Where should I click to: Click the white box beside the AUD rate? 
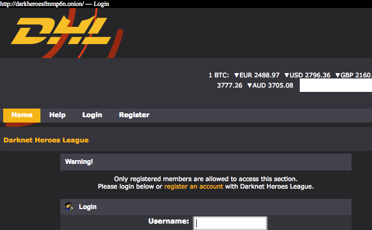click(x=335, y=85)
